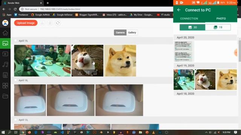Screen dimensions: 241x135
Task: Open the Videos section in the sidebar
Action: click(5, 54)
